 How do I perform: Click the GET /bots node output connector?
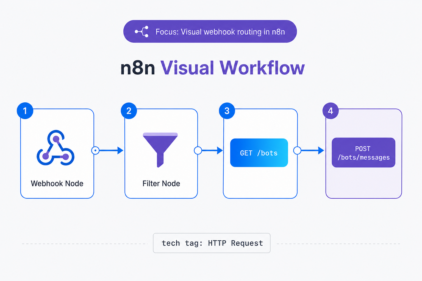click(x=297, y=150)
